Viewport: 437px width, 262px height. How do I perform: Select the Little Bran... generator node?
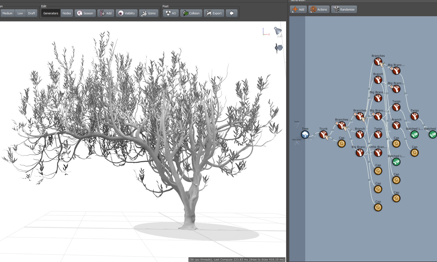tap(378, 153)
